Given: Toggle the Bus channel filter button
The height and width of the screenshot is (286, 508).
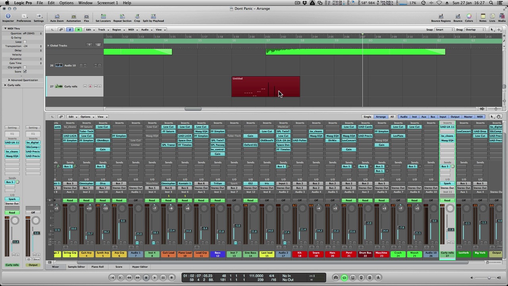Looking at the screenshot, I should click(433, 117).
